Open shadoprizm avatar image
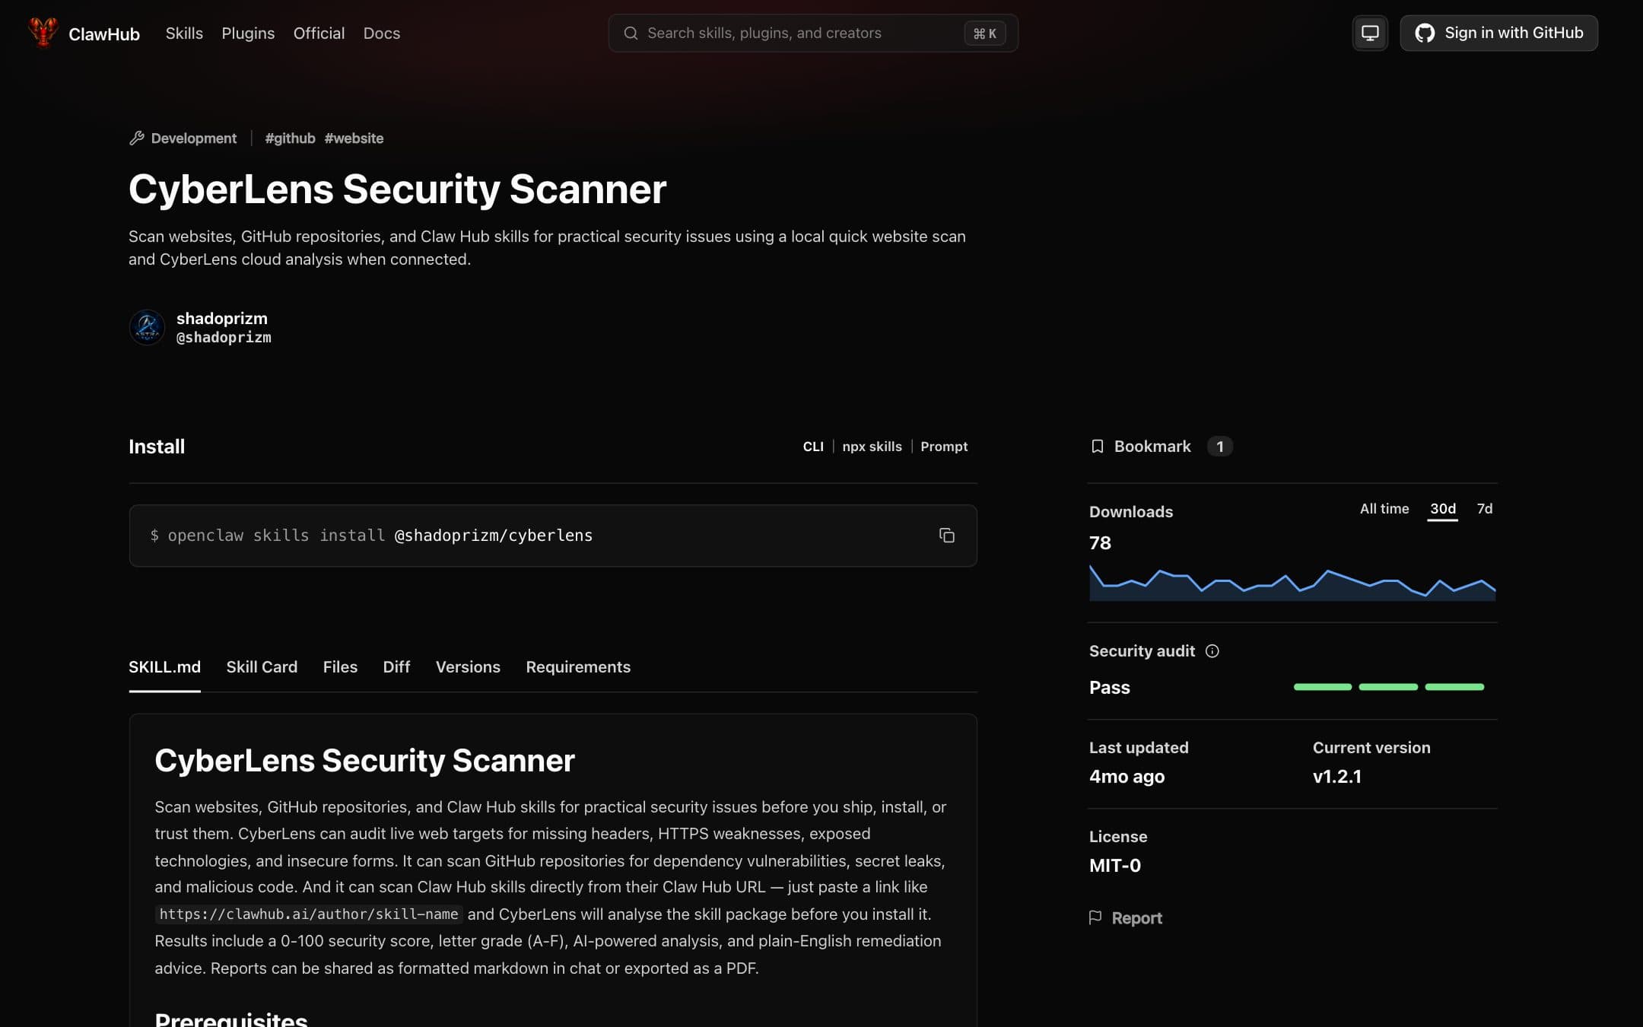 147,327
